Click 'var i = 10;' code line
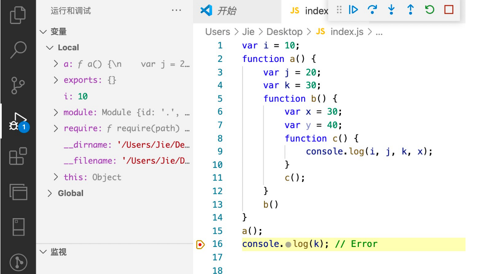The image size is (483, 274). 271,45
